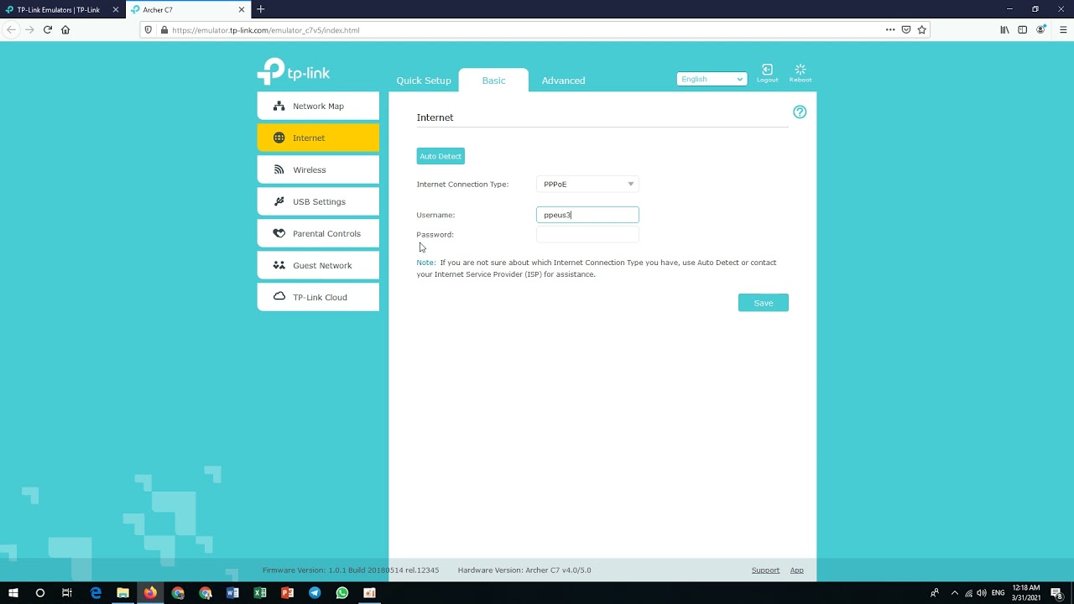Open Excel from the taskbar
This screenshot has height=604, width=1074.
coord(260,593)
